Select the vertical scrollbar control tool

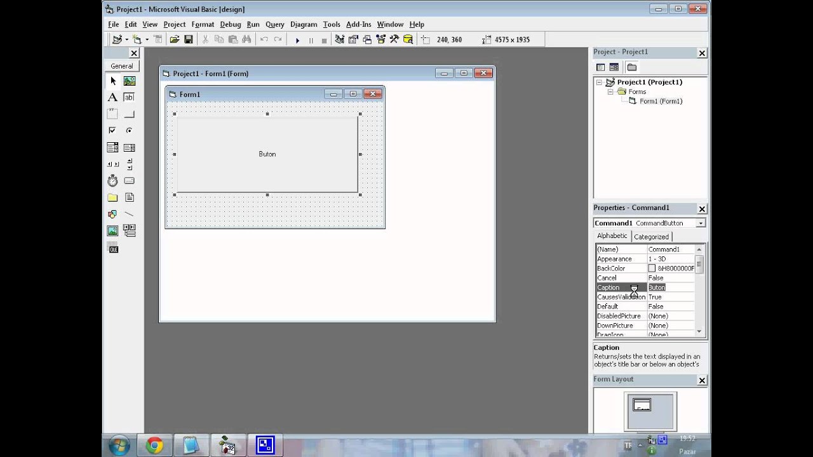[x=130, y=164]
